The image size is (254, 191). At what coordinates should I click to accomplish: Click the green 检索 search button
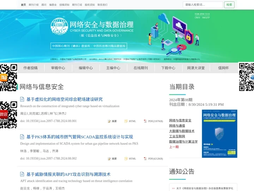229,5
